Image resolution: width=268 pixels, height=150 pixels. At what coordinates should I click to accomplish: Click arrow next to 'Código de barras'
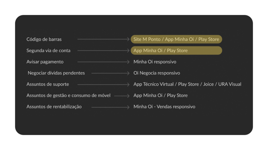coord(103,39)
